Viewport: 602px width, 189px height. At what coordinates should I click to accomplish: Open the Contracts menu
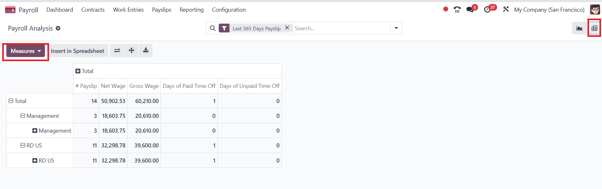(93, 10)
